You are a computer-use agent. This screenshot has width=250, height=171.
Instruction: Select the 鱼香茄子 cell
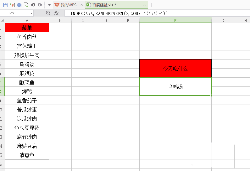(27, 100)
